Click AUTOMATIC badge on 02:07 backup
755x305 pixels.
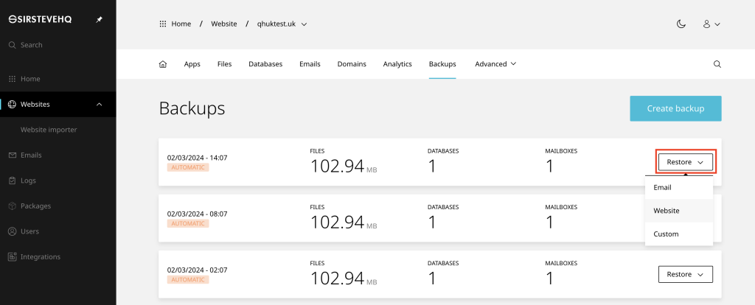pyautogui.click(x=188, y=280)
